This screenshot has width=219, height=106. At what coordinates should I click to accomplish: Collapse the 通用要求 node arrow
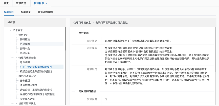click(x=16, y=35)
